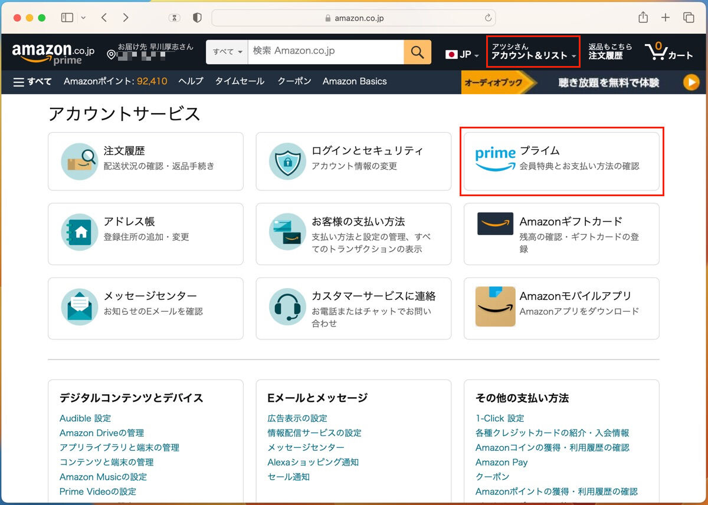The image size is (708, 505).
Task: Open 情報配信サービスの設定 link
Action: (x=314, y=433)
